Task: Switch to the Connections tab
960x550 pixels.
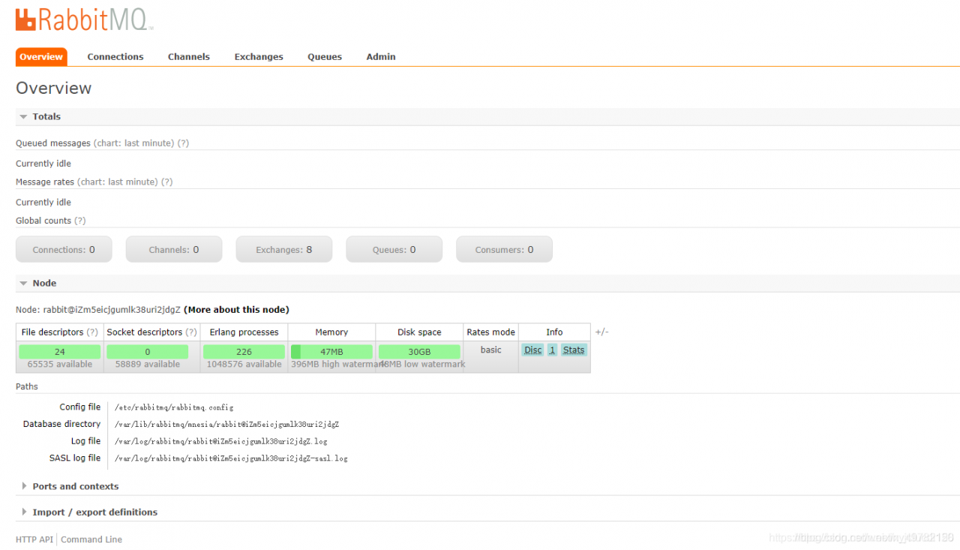Action: [115, 57]
